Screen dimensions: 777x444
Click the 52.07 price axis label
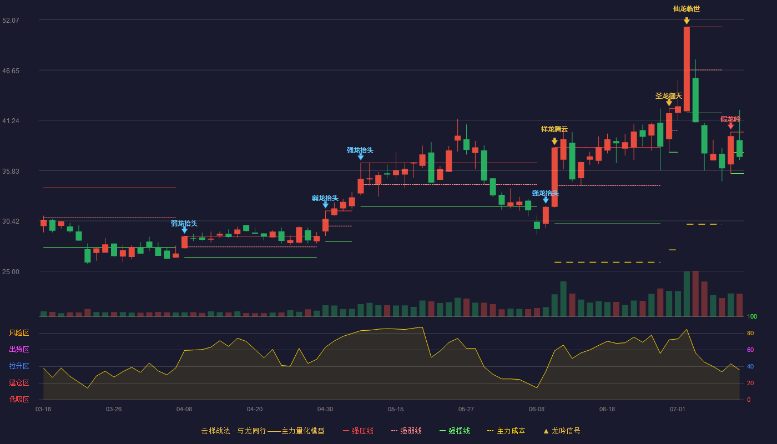pos(11,20)
